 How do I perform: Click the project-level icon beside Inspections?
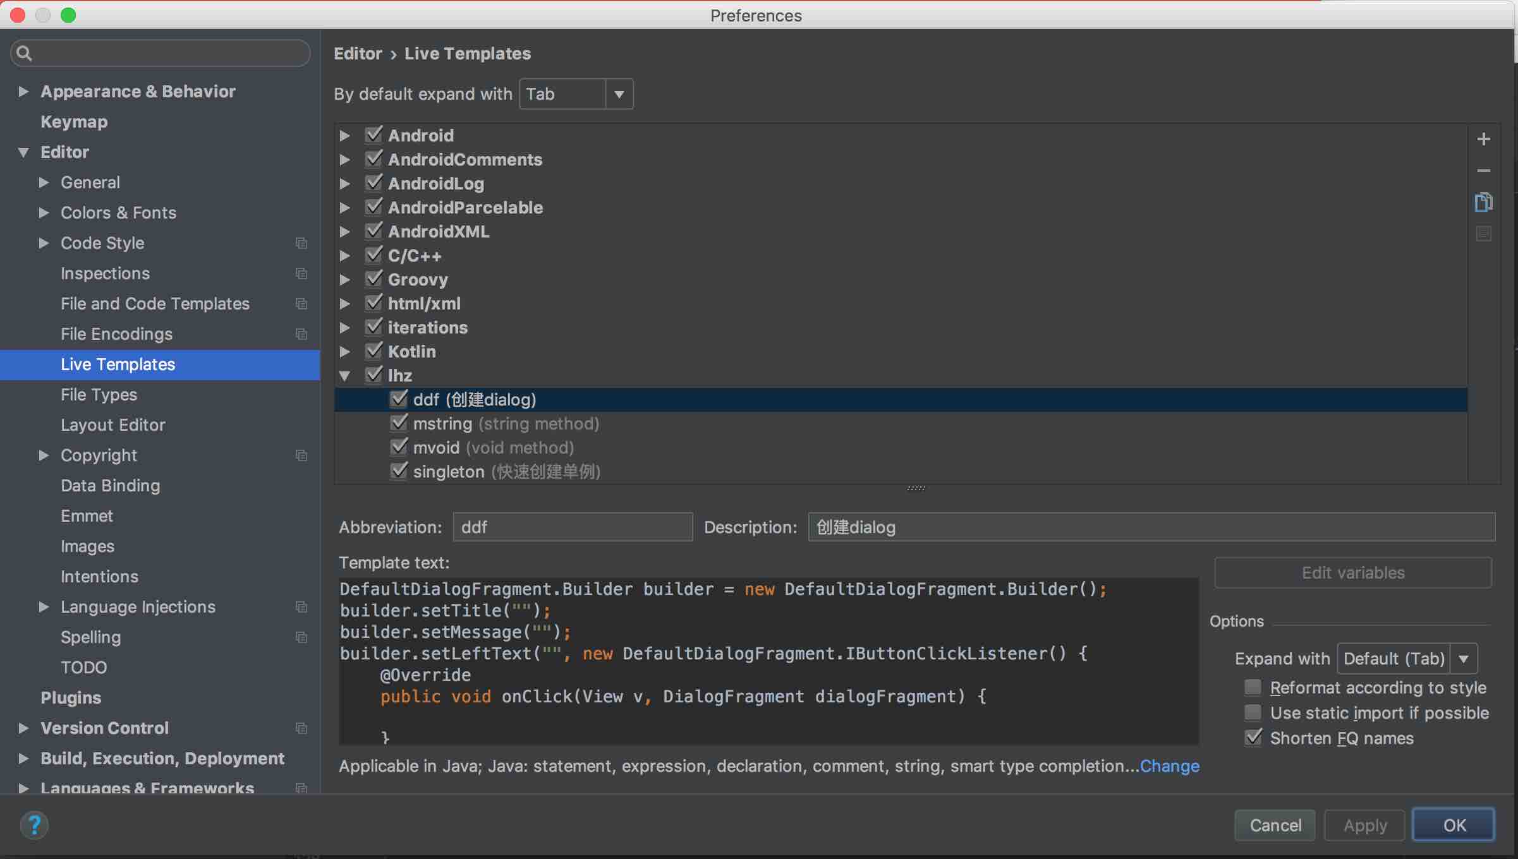[x=301, y=273]
